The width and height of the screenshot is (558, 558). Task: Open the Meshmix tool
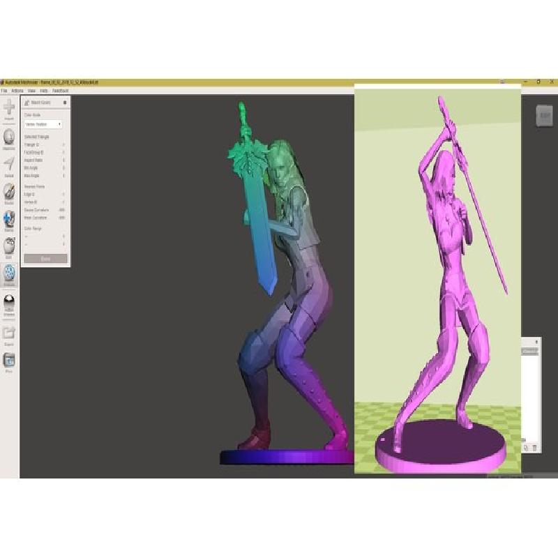(x=9, y=138)
